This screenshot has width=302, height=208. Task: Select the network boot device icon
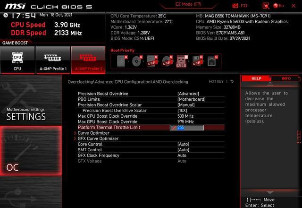tap(212, 61)
